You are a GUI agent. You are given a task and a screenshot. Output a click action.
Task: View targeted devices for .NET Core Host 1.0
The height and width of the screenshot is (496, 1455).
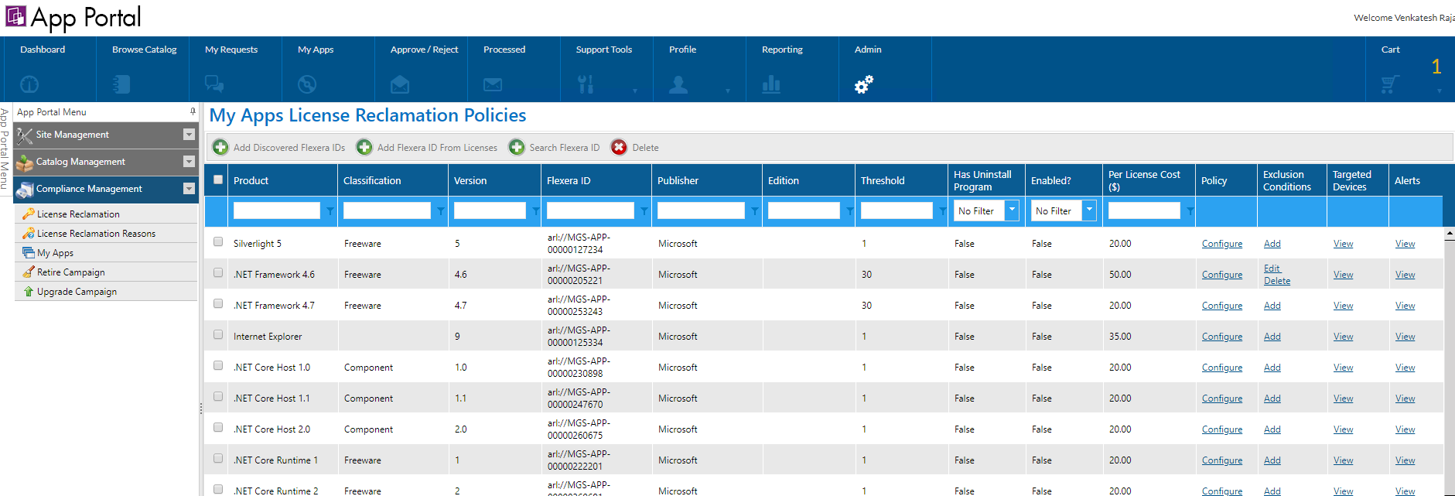(x=1344, y=368)
